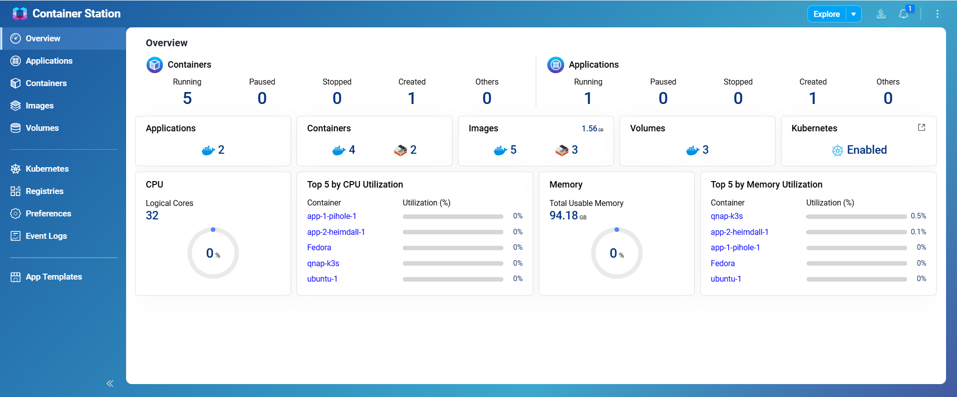The width and height of the screenshot is (957, 397).
Task: Click the Logical Cores value 32
Action: pyautogui.click(x=152, y=215)
